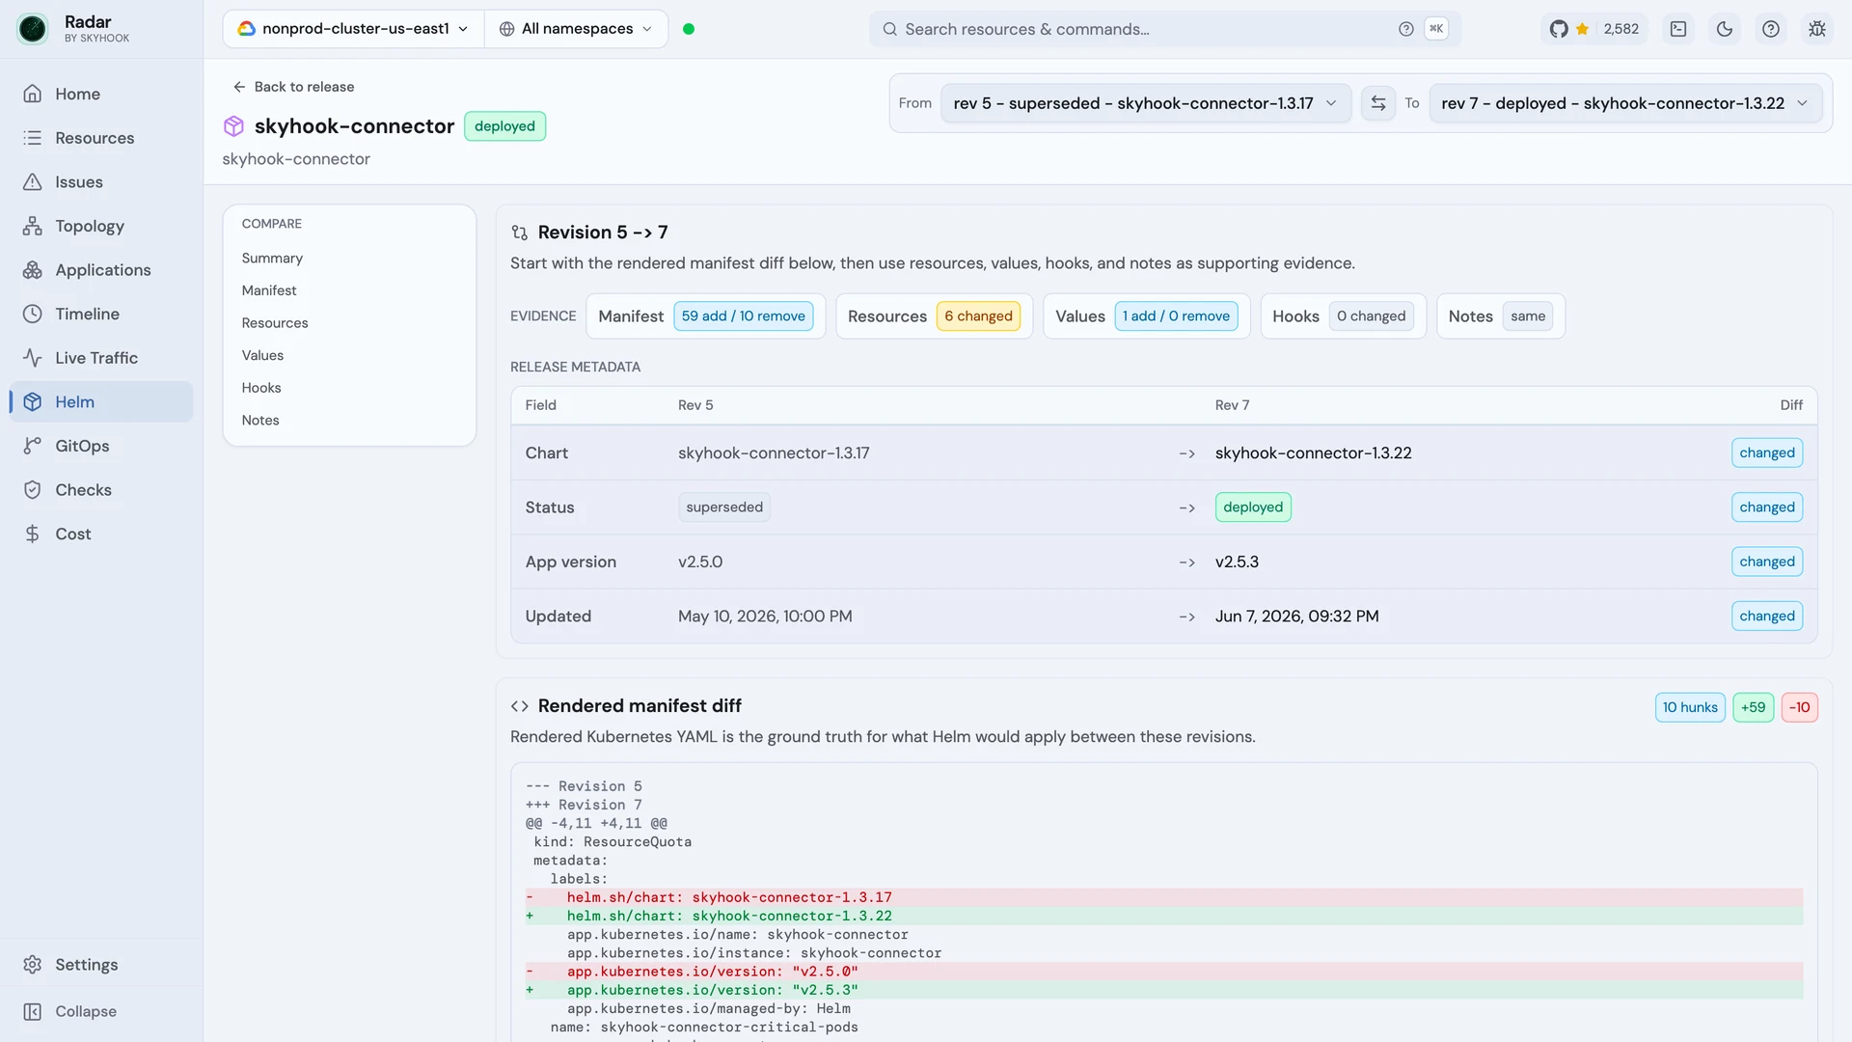Jump to Hooks in Compare nav
1852x1042 pixels.
261,388
